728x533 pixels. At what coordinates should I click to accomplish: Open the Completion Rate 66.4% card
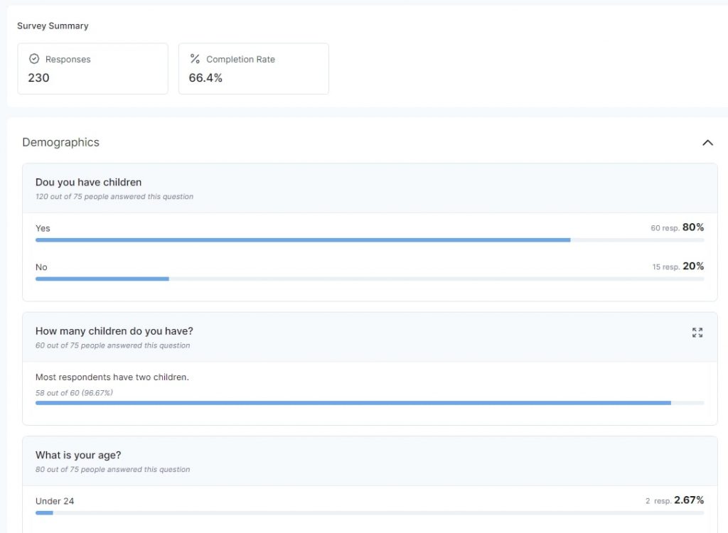tap(254, 69)
